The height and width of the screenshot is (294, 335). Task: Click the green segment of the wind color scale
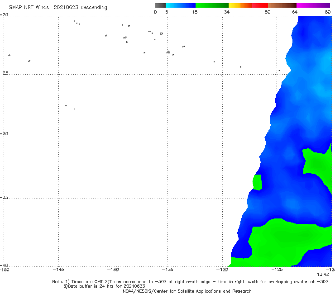(x=212, y=5)
